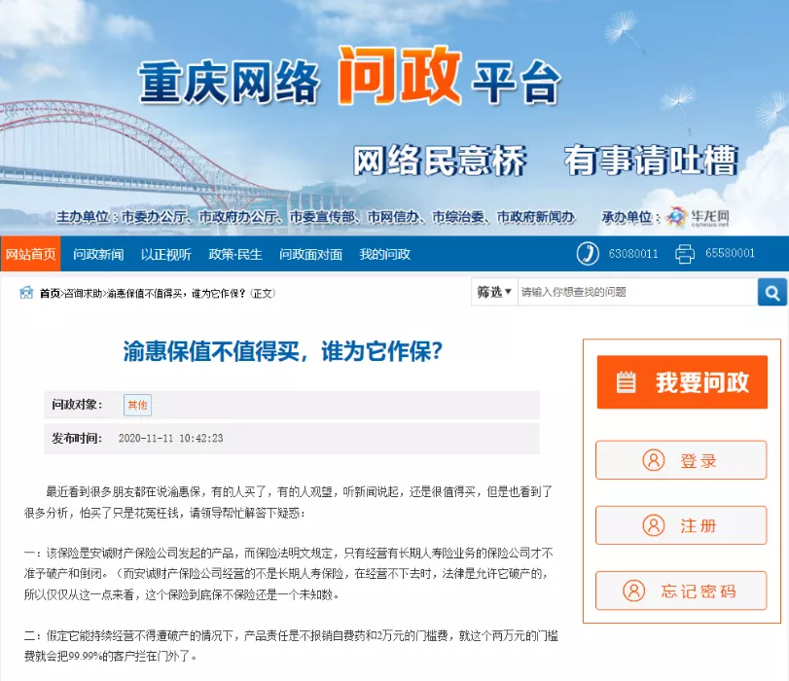The width and height of the screenshot is (789, 681).
Task: Select 政策·民生 in the nav bar
Action: tap(234, 254)
